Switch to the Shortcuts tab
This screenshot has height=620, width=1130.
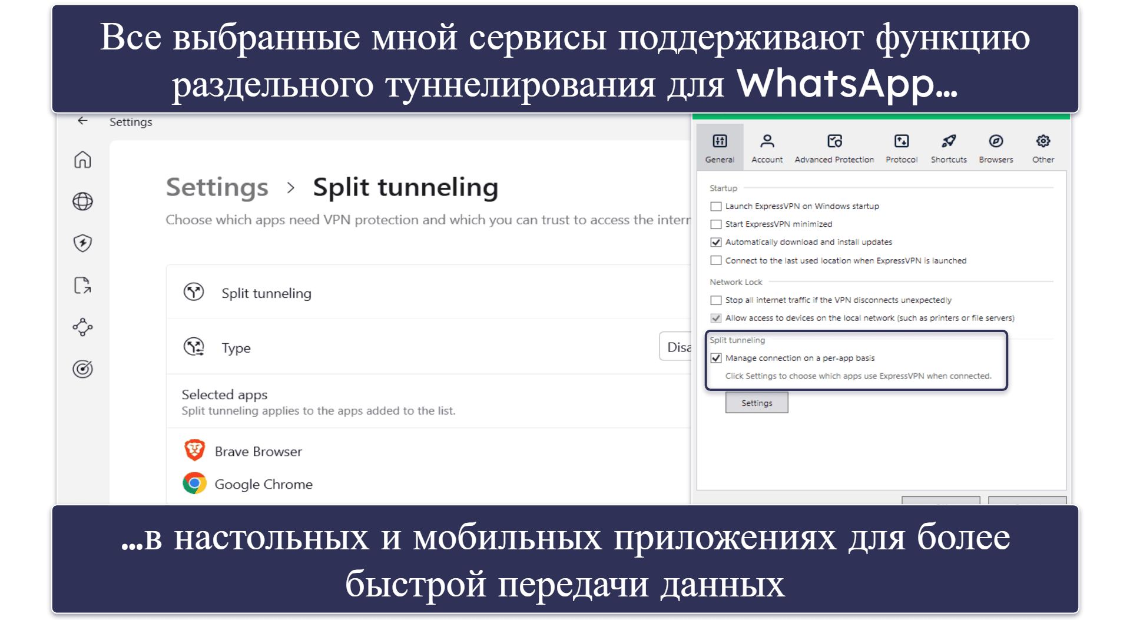[949, 148]
